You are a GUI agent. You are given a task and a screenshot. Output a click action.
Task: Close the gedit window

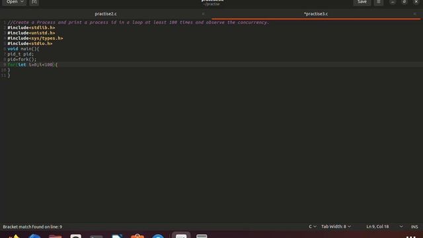click(x=416, y=2)
